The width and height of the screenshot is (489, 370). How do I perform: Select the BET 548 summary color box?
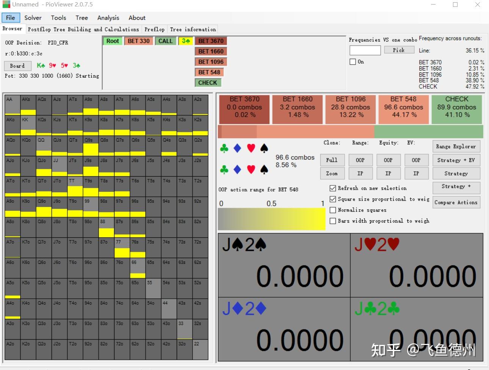click(404, 109)
